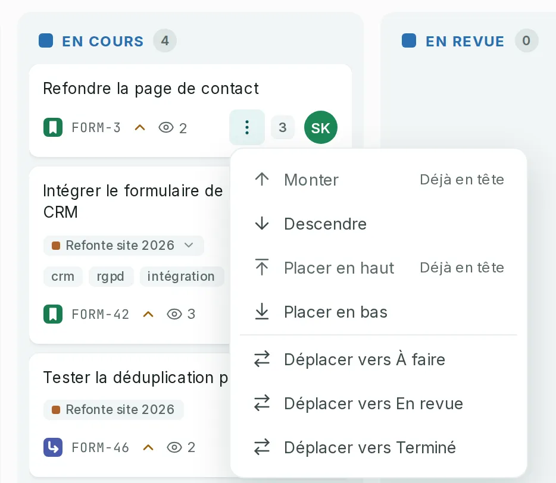
Task: Open the three-dot menu on FORM-3 card
Action: [247, 127]
